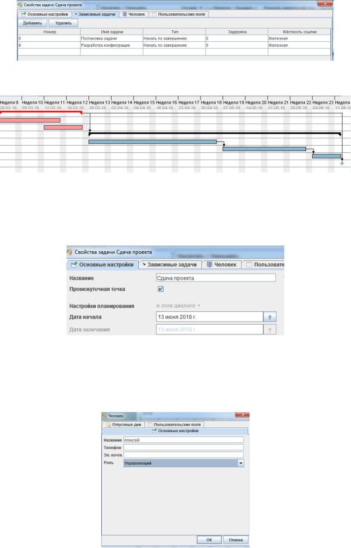Open calendar picker beside Дата начала field
The width and height of the screenshot is (351, 548).
point(270,317)
